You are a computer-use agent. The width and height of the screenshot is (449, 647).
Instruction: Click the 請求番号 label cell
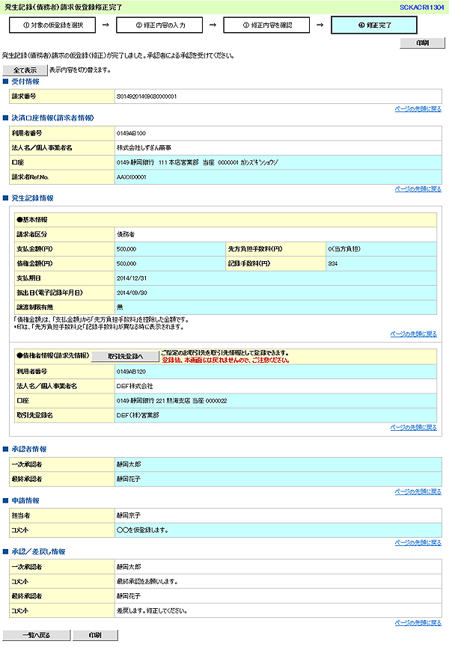(x=62, y=96)
